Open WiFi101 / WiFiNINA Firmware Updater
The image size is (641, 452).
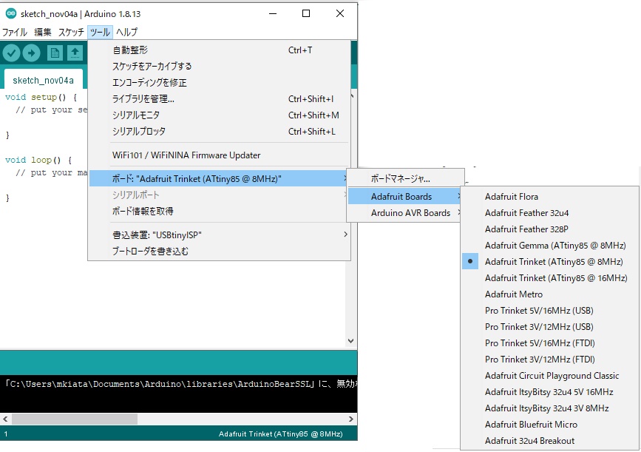click(219, 155)
